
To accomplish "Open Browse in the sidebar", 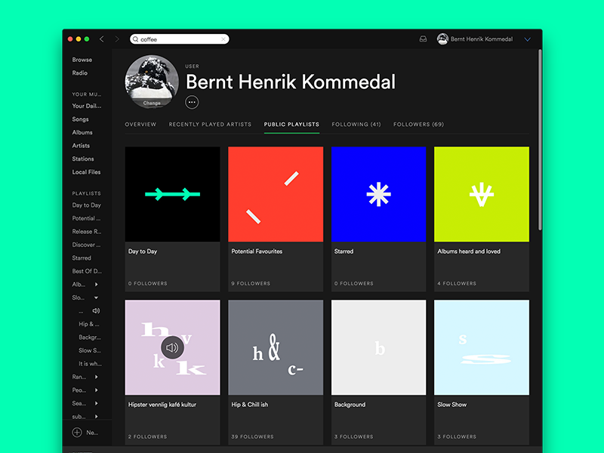I will [x=82, y=60].
